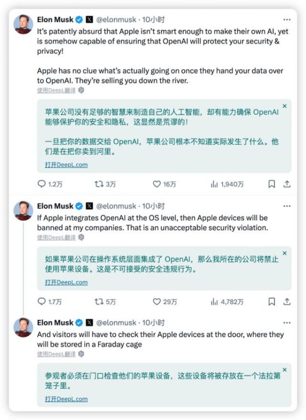Screen dimensions: 306x420
Task: Bookmark the first tweet about Apple and OpenAI
Action: coord(272,184)
